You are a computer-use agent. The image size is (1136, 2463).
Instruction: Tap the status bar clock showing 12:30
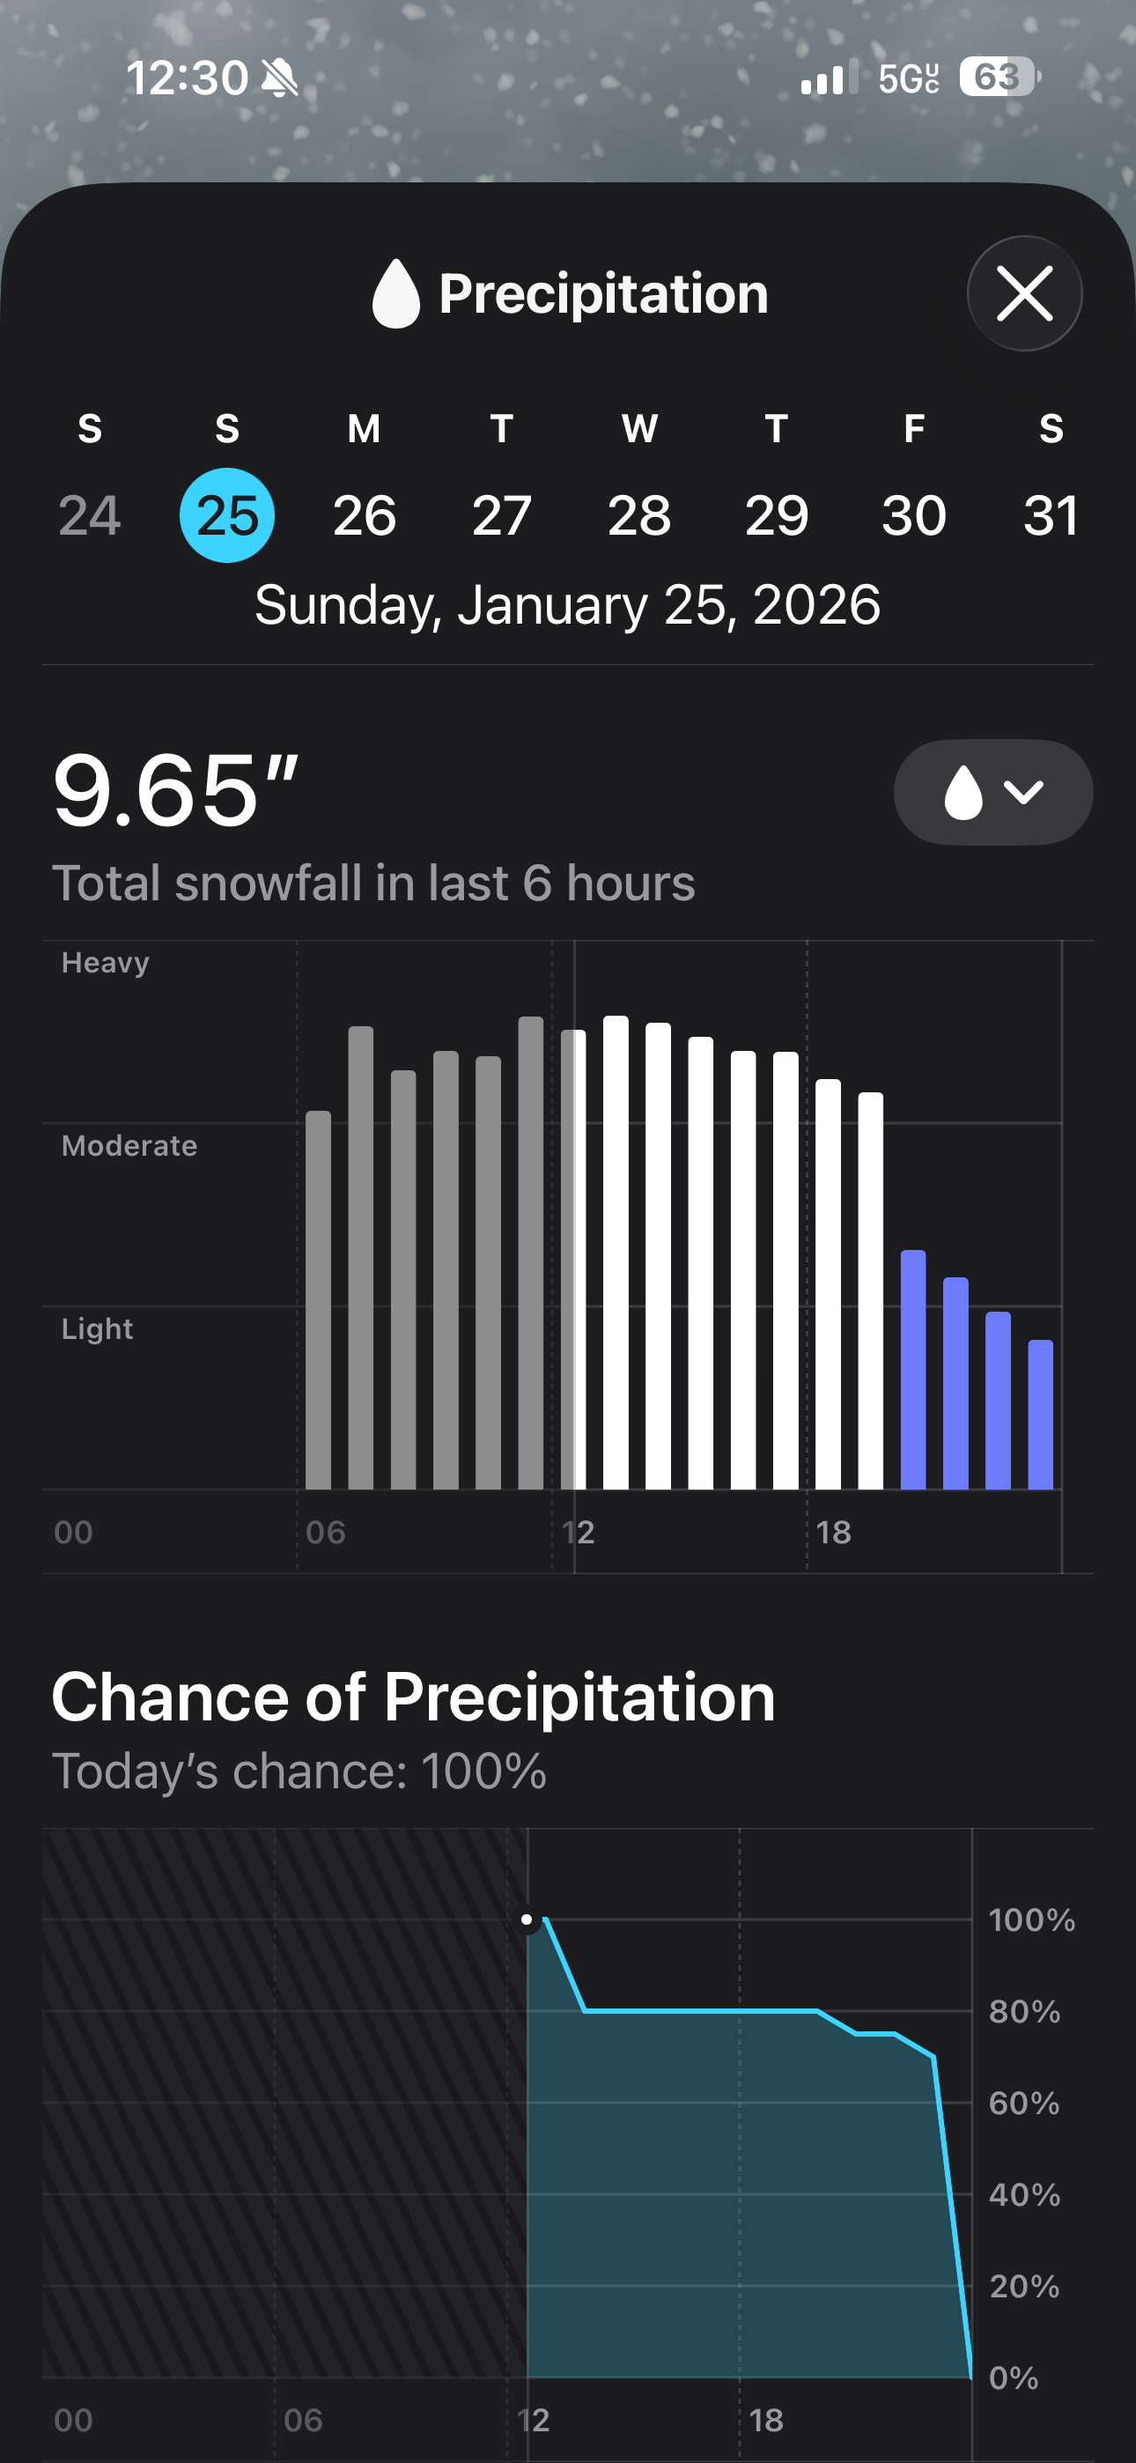click(188, 78)
